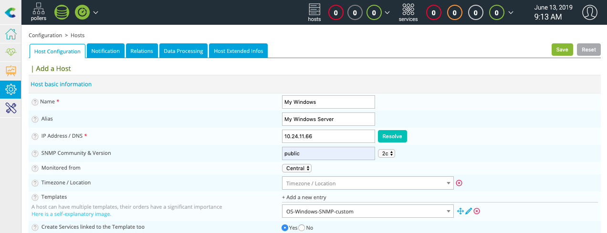Screen dimensions: 607x233
Task: Open the Configuration gear sidebar icon
Action: (x=10, y=89)
